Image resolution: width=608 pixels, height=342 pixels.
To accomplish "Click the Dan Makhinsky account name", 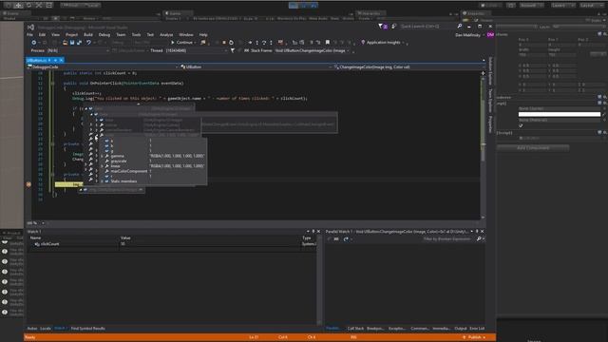I will (x=469, y=35).
